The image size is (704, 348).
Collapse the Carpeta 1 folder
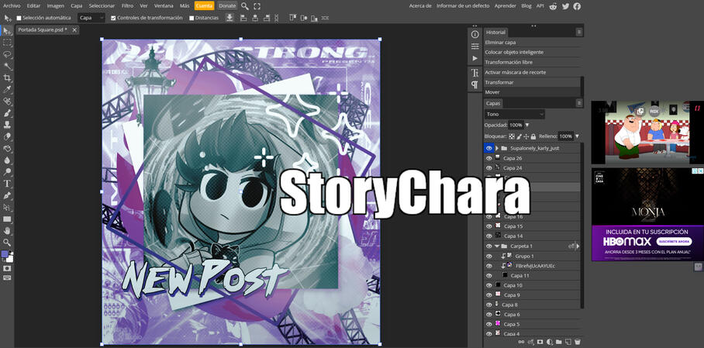point(496,246)
